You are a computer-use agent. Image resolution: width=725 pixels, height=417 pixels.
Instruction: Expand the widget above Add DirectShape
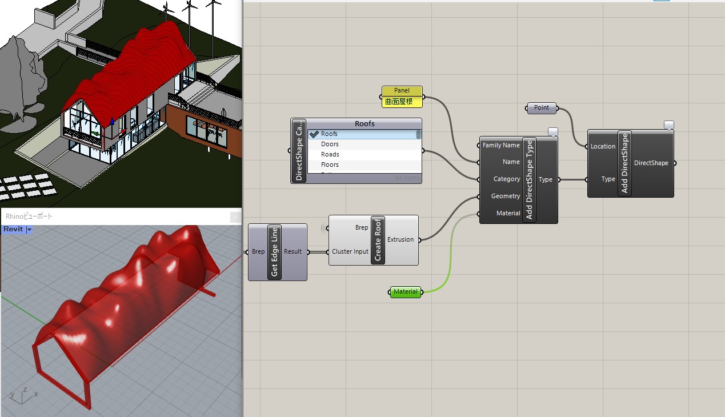668,123
